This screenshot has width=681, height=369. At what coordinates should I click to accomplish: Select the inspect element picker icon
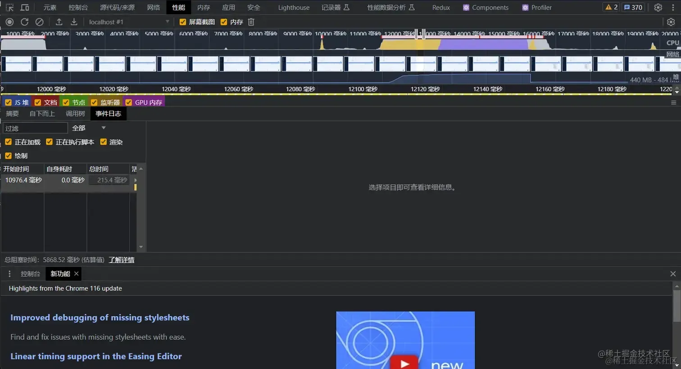click(x=9, y=7)
